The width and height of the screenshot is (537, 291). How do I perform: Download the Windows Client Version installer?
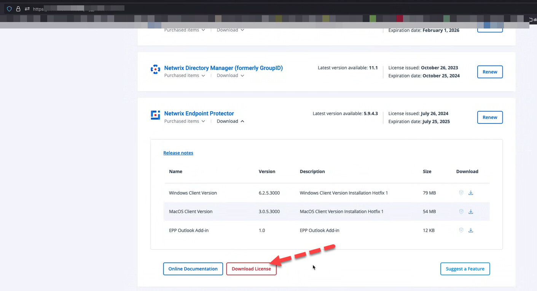471,193
